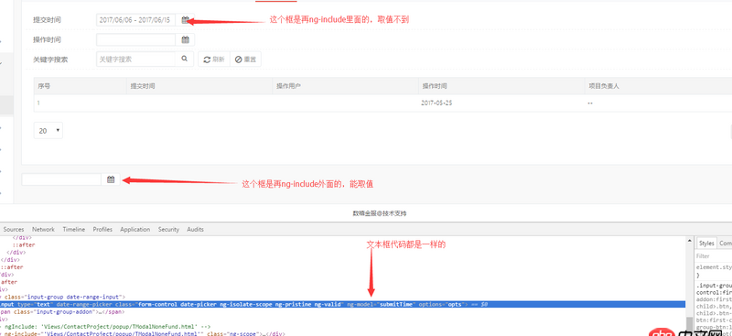Viewport: 732px width, 336px height.
Task: Open calendar icon of bottom standalone date box
Action: point(111,179)
